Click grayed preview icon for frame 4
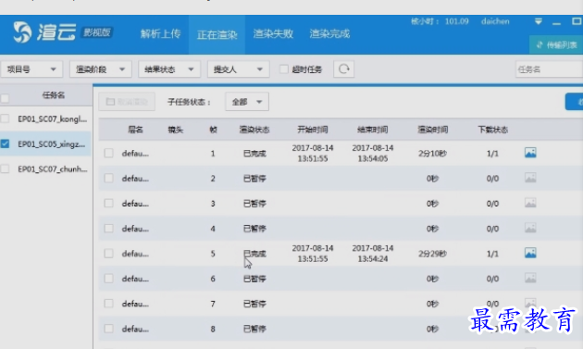The height and width of the screenshot is (349, 583). tap(530, 228)
